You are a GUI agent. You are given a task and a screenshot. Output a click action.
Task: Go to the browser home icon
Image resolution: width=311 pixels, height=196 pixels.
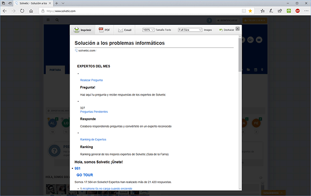tap(31, 11)
